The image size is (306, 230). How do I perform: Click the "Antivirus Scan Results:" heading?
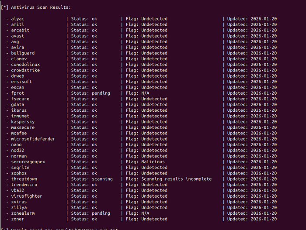[x=41, y=7]
